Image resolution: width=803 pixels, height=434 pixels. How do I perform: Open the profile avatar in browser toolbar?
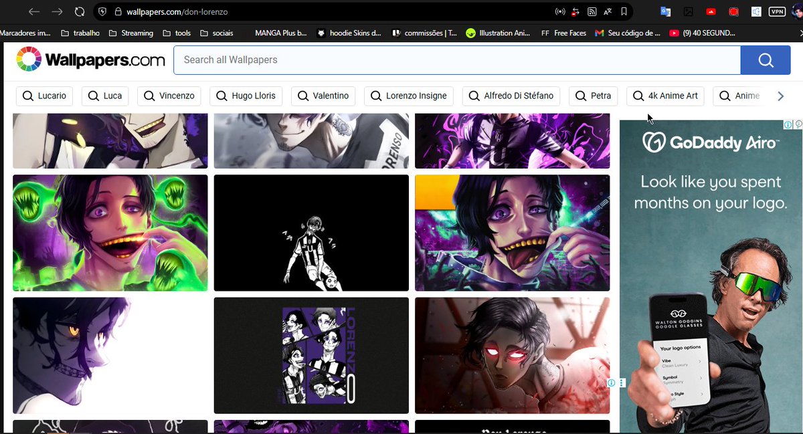[x=797, y=11]
